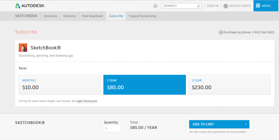Click the SketchBook pencil app icon

23,48
